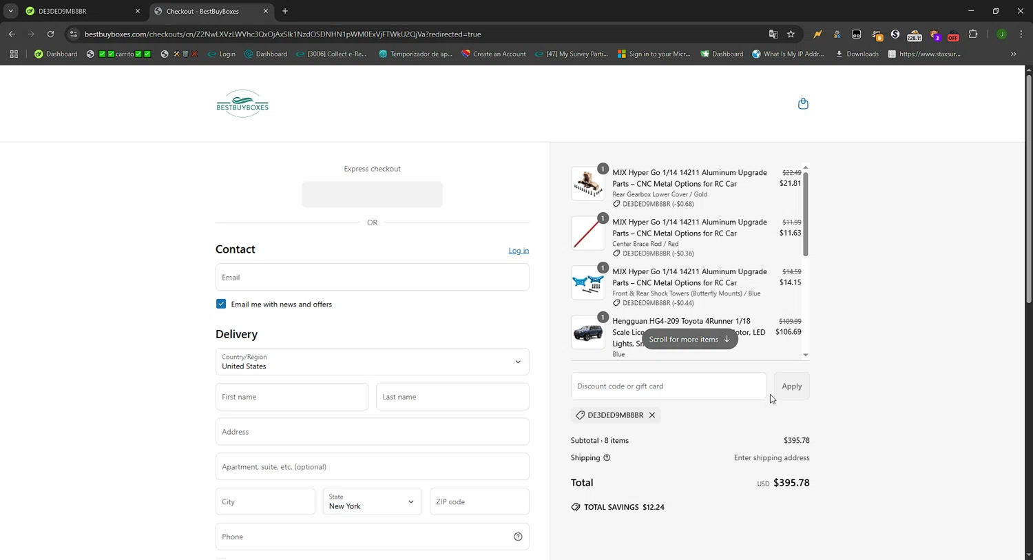Open the staxsur... URL bookmark
Image resolution: width=1033 pixels, height=560 pixels.
(924, 54)
